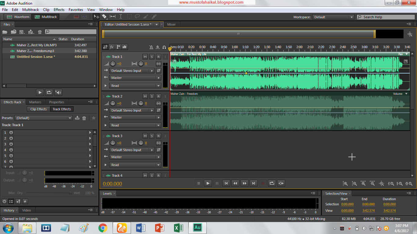Open Track 1 Default Stereo Input dropdown

[x=132, y=71]
